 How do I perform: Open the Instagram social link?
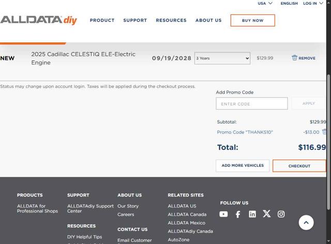pyautogui.click(x=281, y=214)
